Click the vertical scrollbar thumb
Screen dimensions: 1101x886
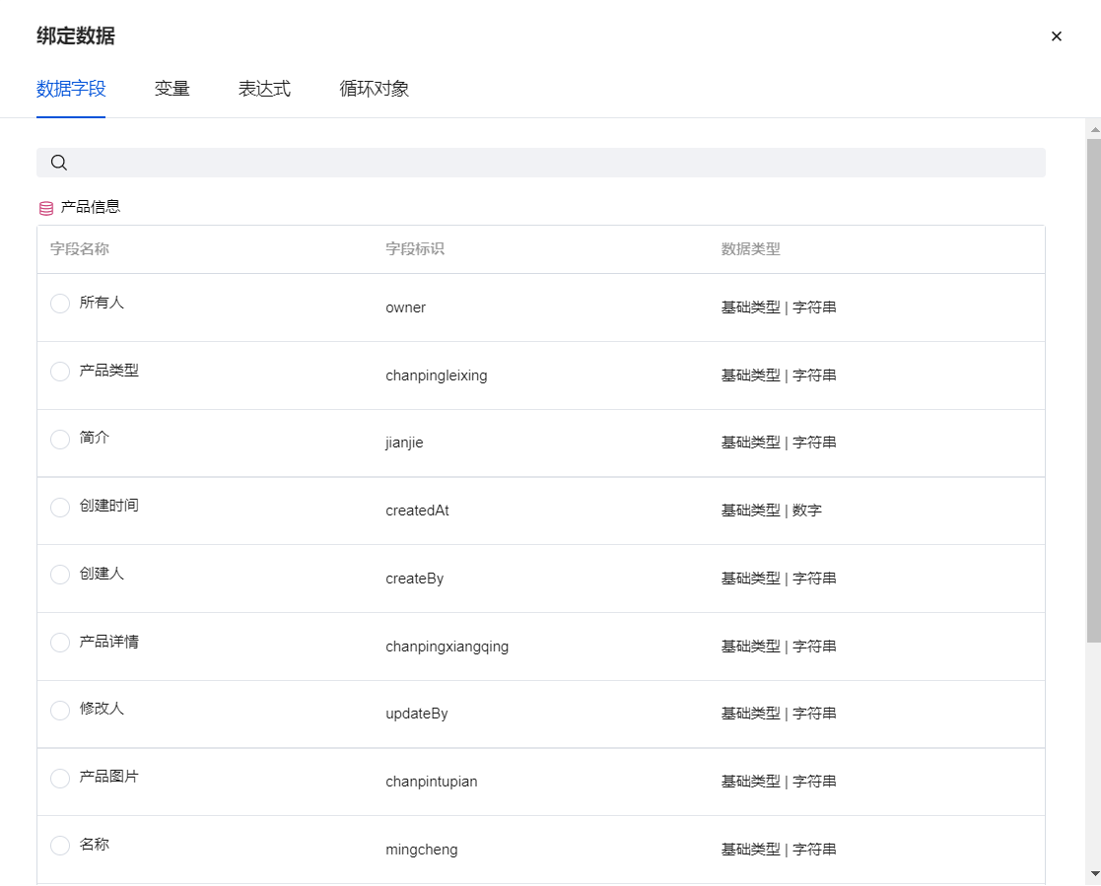point(1094,390)
